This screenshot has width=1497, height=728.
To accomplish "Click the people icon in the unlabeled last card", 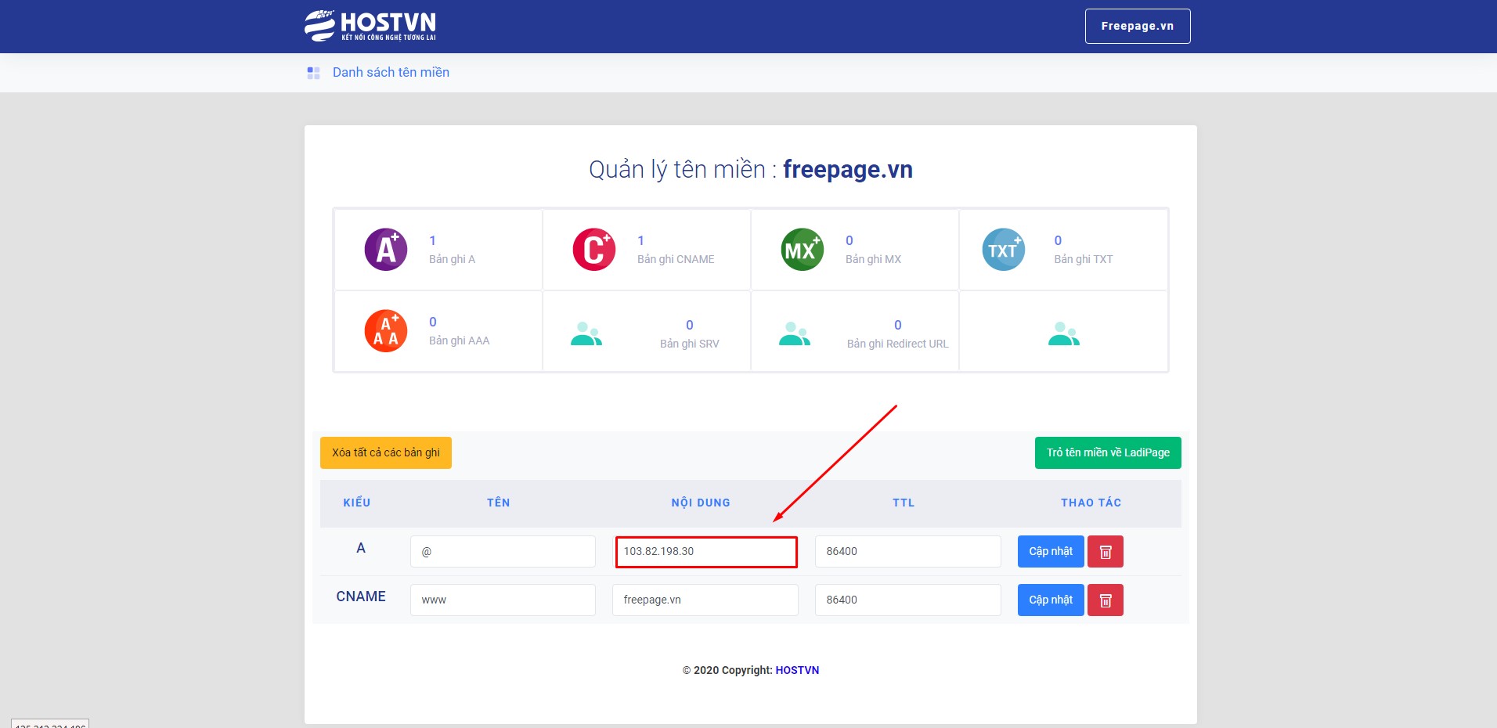I will pos(1064,334).
